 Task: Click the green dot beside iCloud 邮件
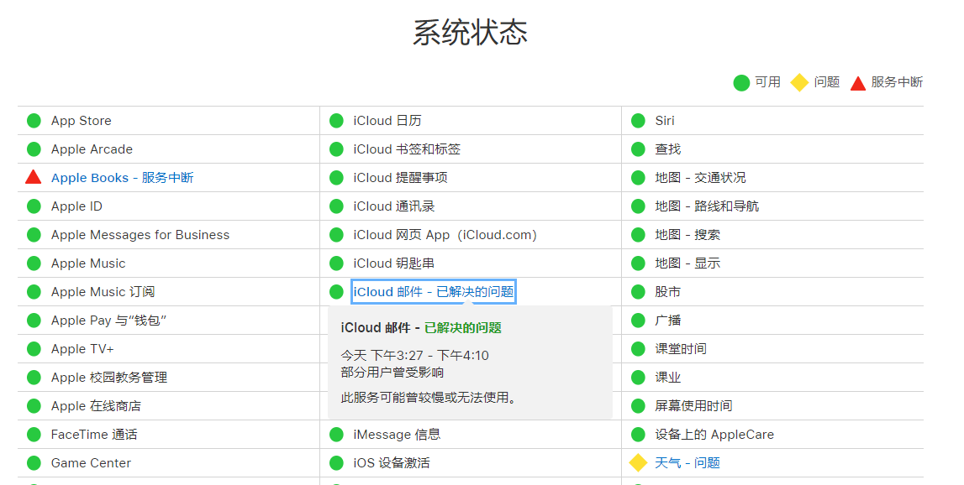coord(336,292)
